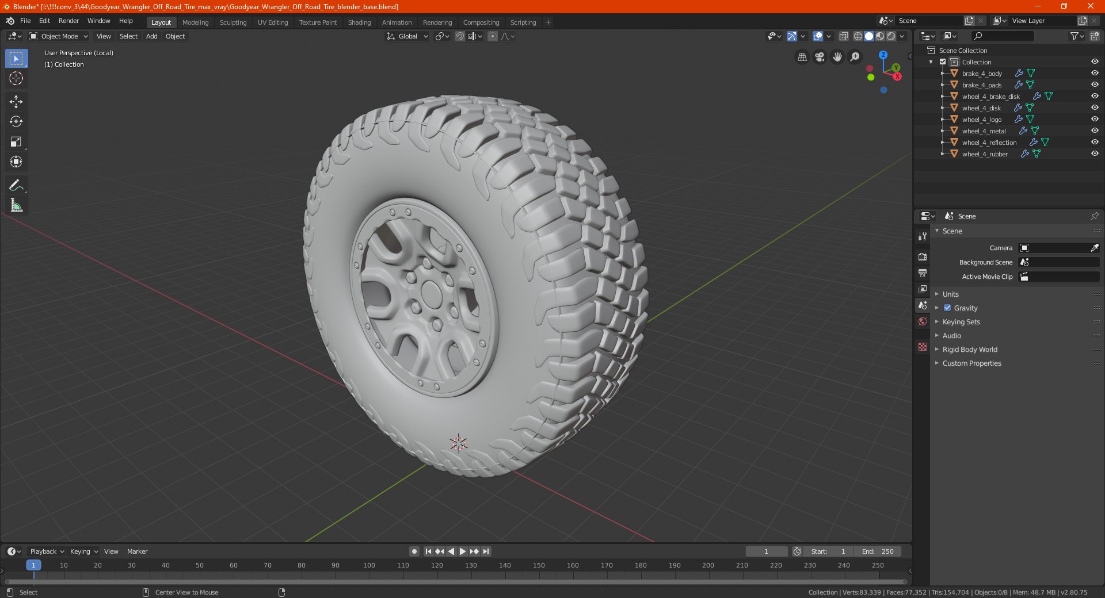1105x598 pixels.
Task: Open the timeline Marker menu
Action: (x=137, y=551)
